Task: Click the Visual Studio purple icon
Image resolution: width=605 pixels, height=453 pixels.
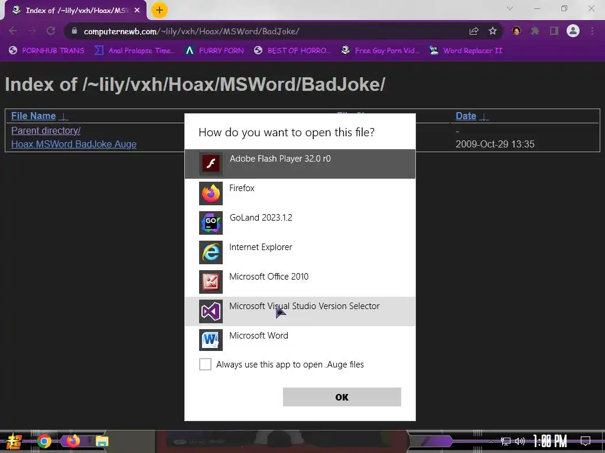Action: click(211, 311)
